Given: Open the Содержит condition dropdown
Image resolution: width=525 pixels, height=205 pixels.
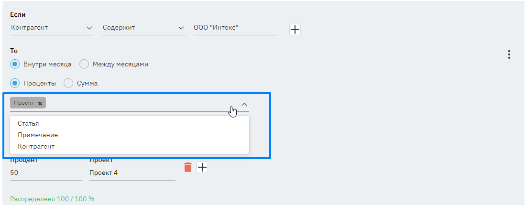Looking at the screenshot, I should pos(144,28).
